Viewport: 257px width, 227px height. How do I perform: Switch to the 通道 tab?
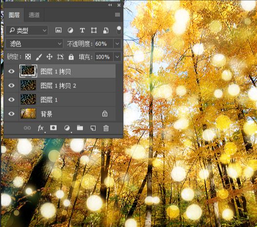click(34, 15)
